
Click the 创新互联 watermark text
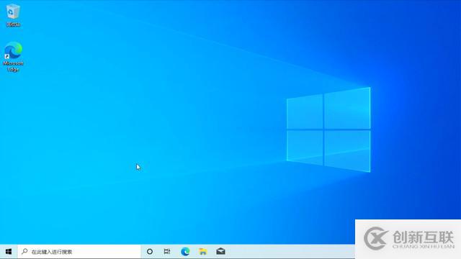click(x=423, y=237)
